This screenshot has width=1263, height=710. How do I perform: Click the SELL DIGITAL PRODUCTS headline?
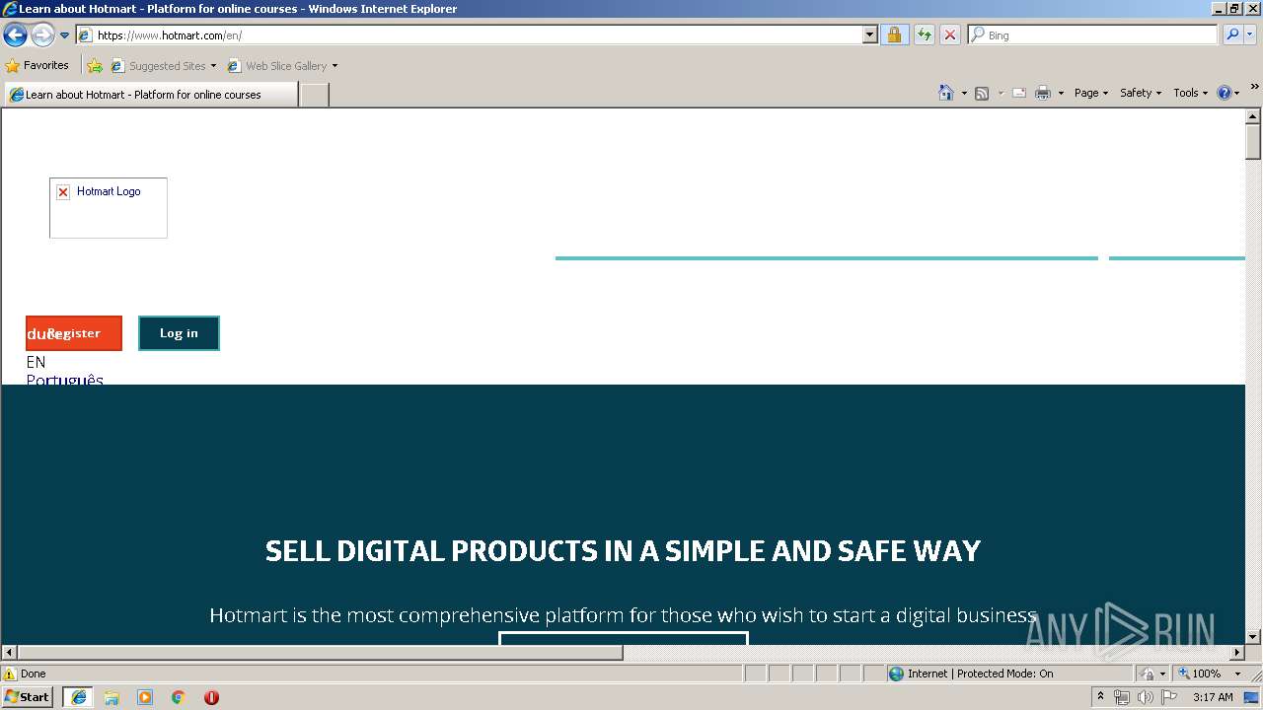point(623,550)
